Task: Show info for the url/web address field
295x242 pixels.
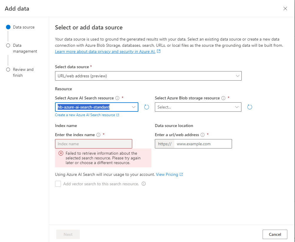Action: tap(203, 135)
